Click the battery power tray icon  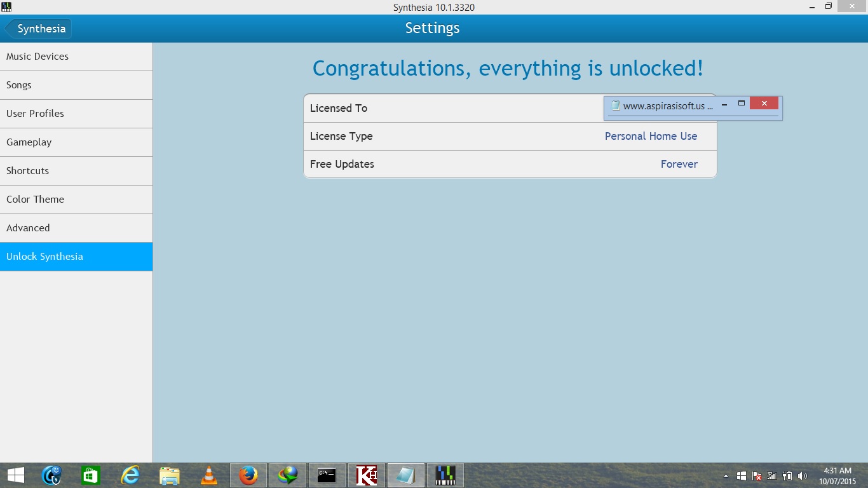coord(787,476)
